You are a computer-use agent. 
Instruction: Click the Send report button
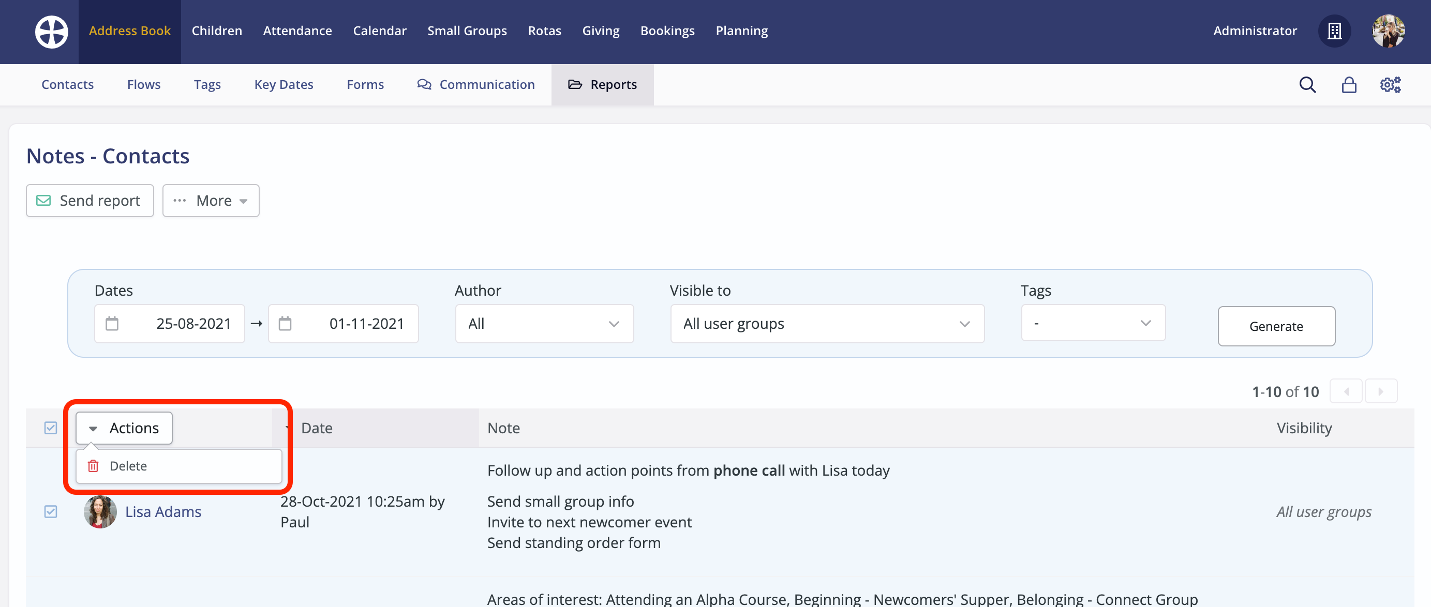point(90,201)
